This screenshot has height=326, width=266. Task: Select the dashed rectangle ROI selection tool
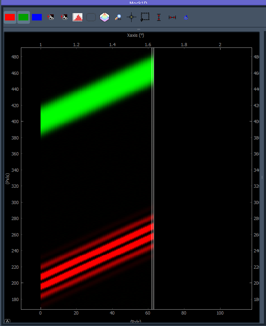tap(145, 17)
